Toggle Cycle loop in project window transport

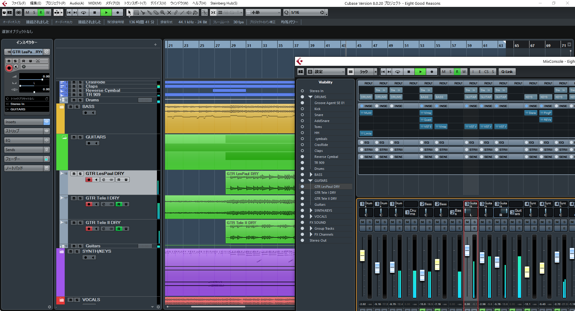84,13
